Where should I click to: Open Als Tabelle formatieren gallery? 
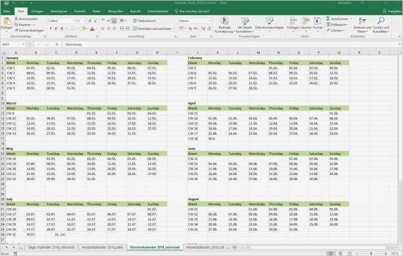pos(245,25)
